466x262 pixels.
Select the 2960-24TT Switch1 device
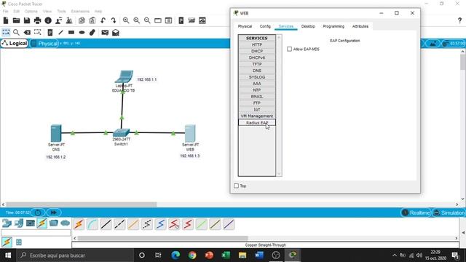coord(122,132)
